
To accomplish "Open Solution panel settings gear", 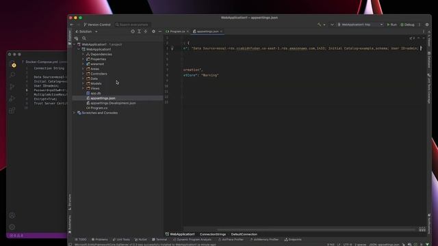I will [153, 31].
